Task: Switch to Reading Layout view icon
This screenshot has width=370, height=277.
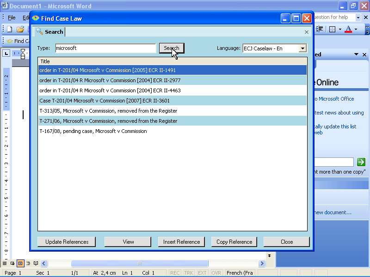Action: pyautogui.click(x=36, y=263)
